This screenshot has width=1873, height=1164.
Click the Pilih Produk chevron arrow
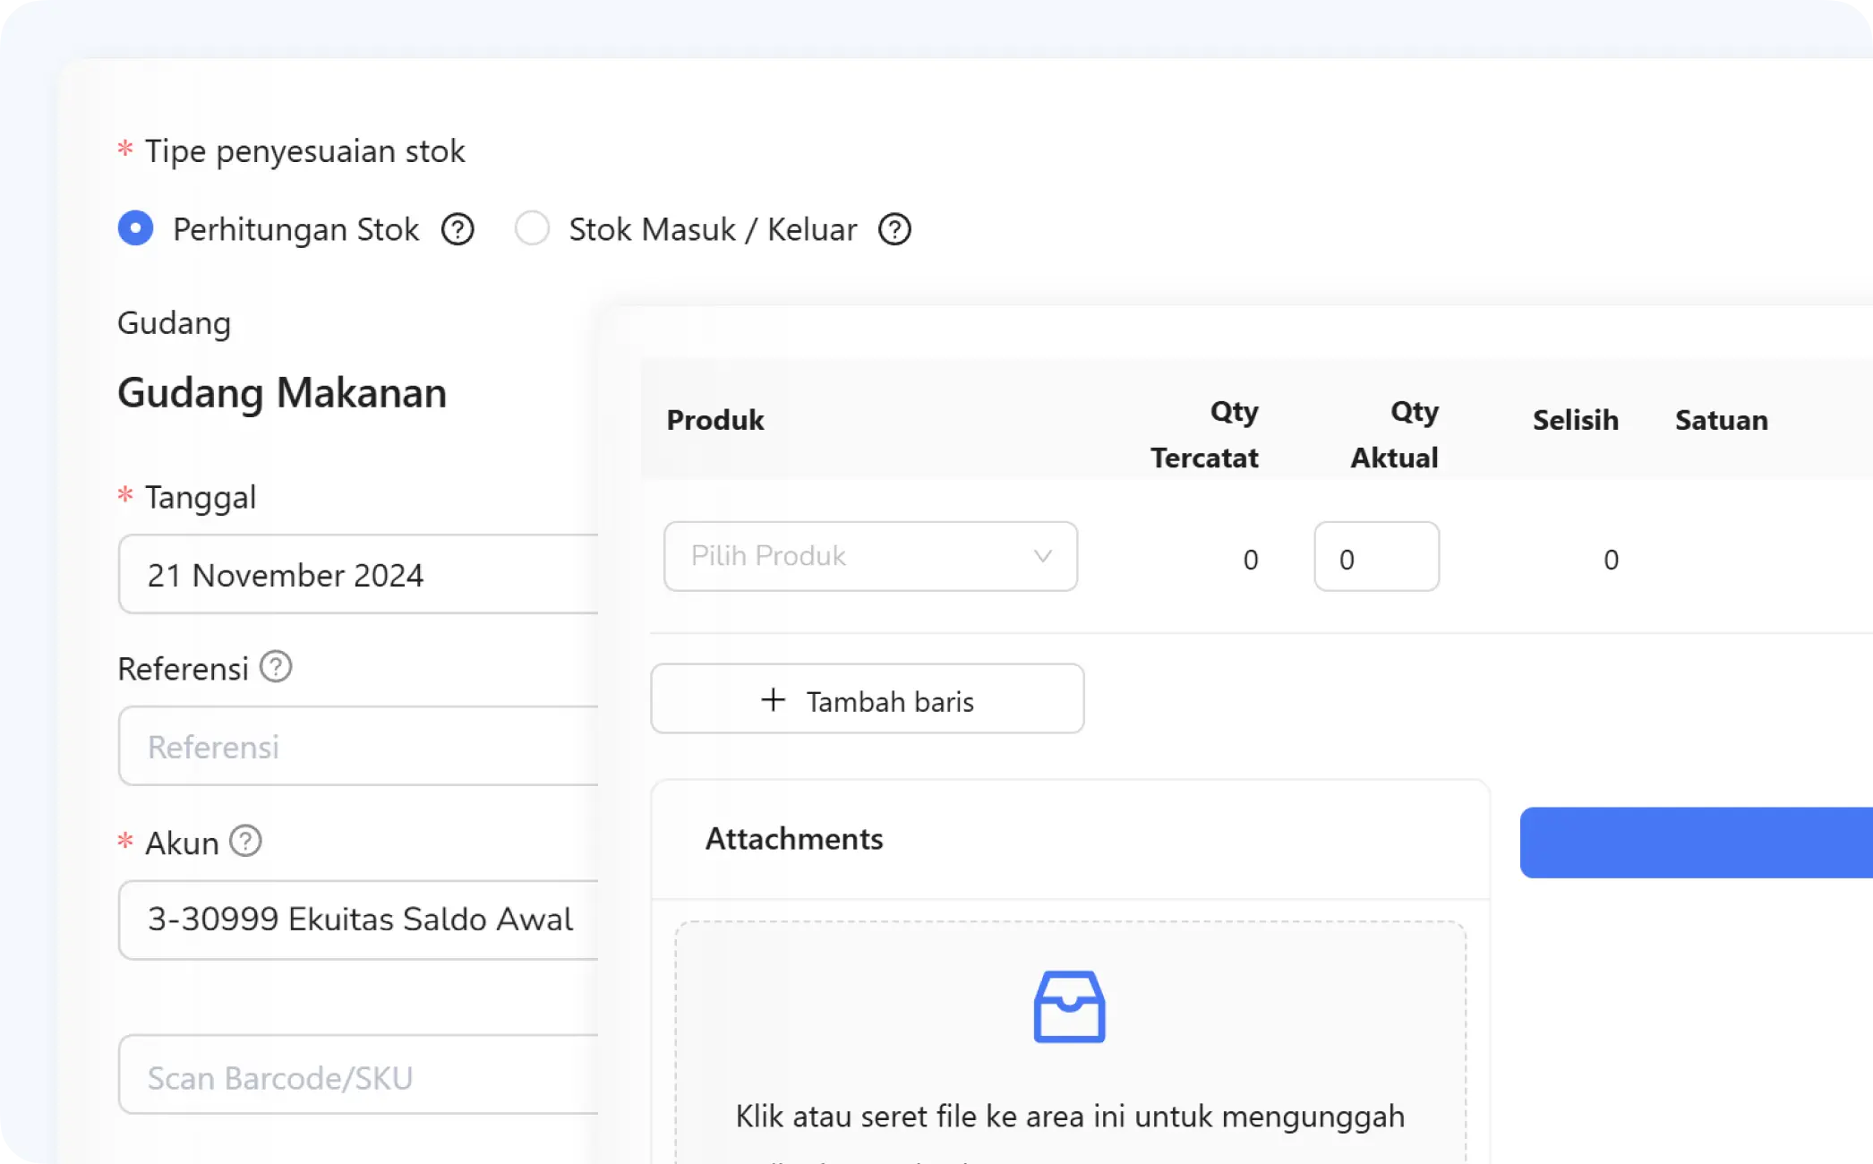[x=1042, y=556]
